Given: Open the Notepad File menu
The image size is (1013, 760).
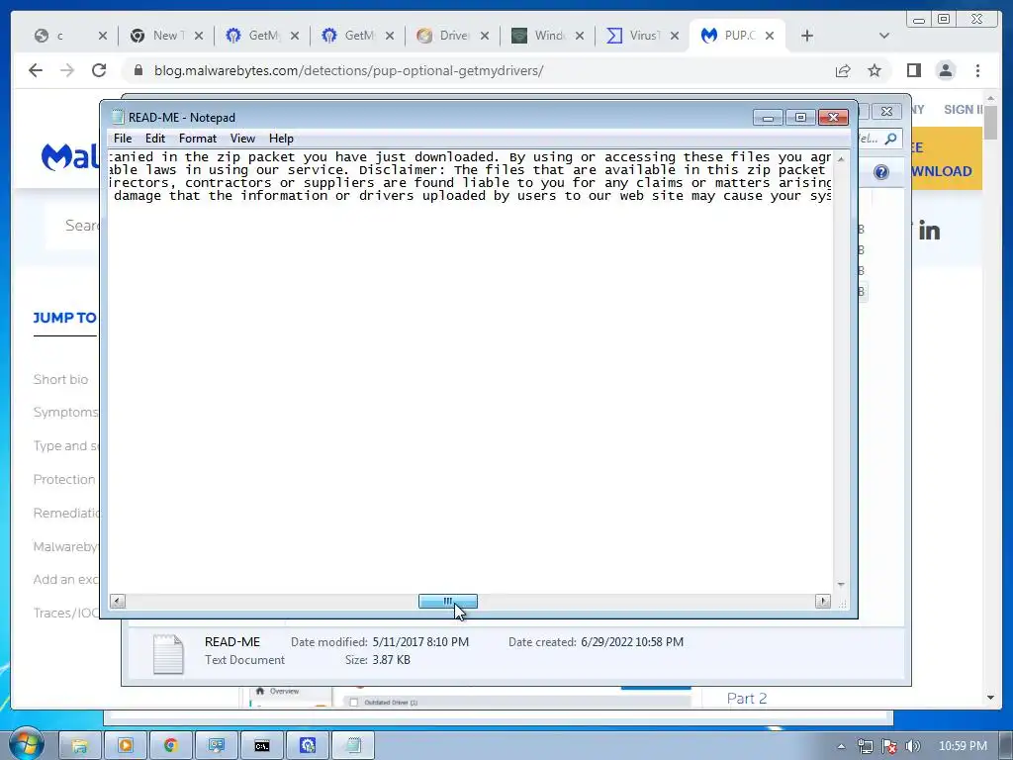Looking at the screenshot, I should [122, 139].
